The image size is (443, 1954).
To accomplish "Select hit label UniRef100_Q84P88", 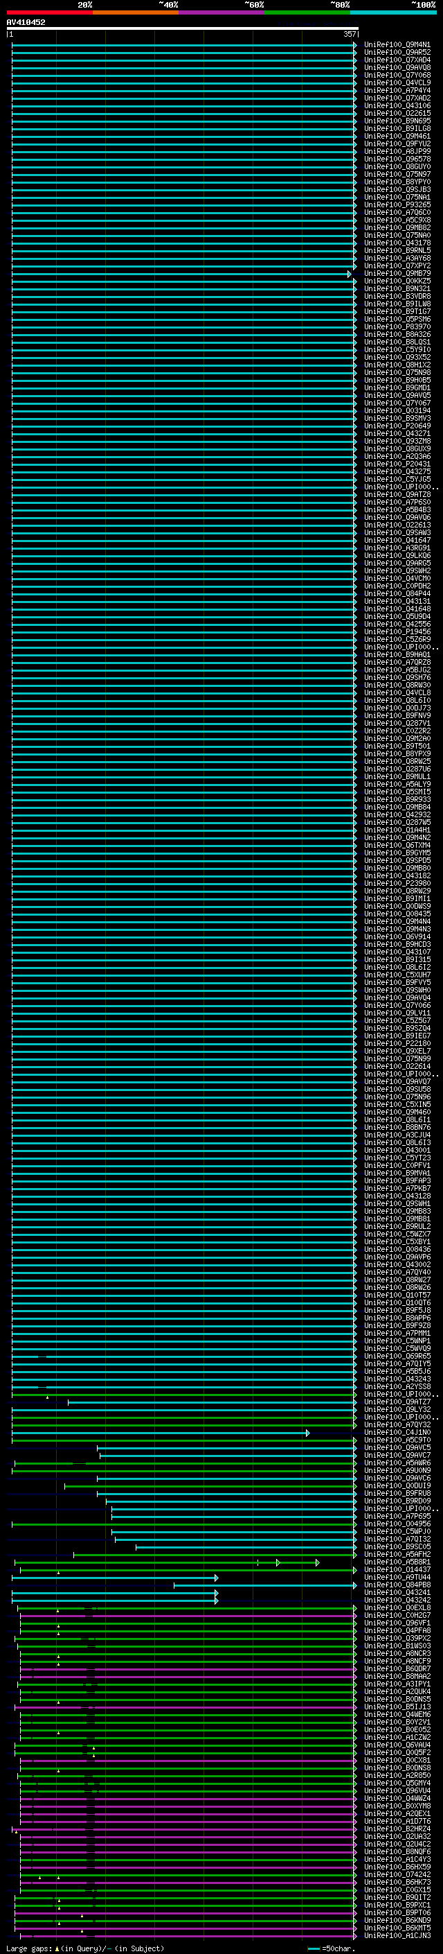I will tap(397, 1585).
